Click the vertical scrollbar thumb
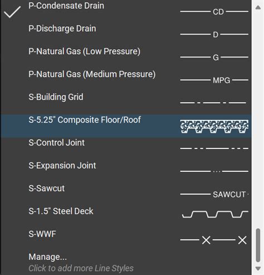 click(x=258, y=245)
